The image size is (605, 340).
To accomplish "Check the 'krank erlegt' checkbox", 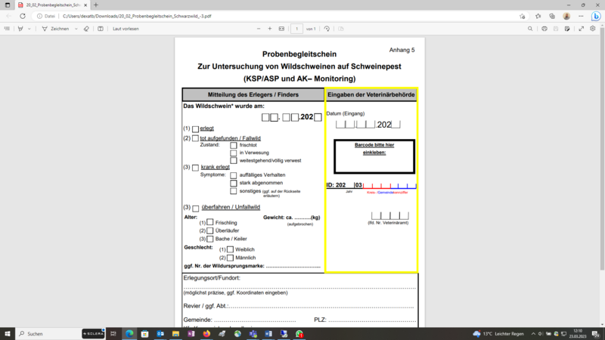I will pos(195,168).
